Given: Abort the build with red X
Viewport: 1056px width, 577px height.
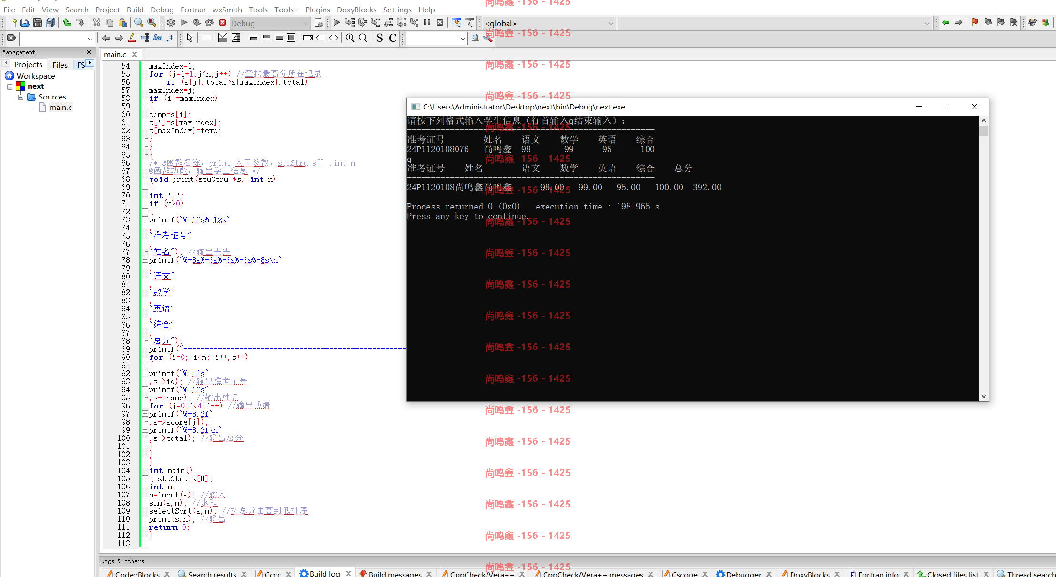Looking at the screenshot, I should click(x=223, y=22).
